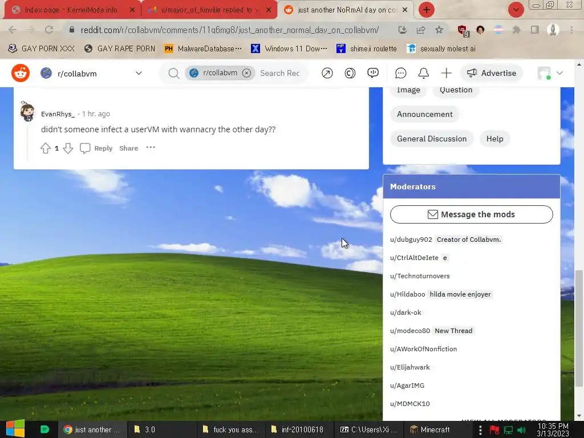
Task: Open the Chat icon
Action: click(x=401, y=73)
